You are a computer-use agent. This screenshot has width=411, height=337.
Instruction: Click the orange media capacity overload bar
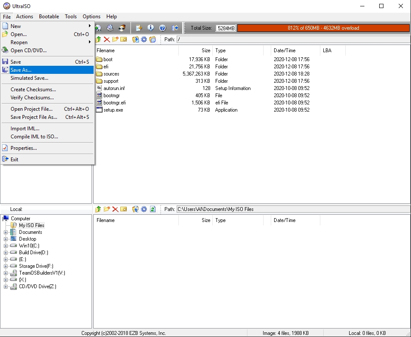323,28
